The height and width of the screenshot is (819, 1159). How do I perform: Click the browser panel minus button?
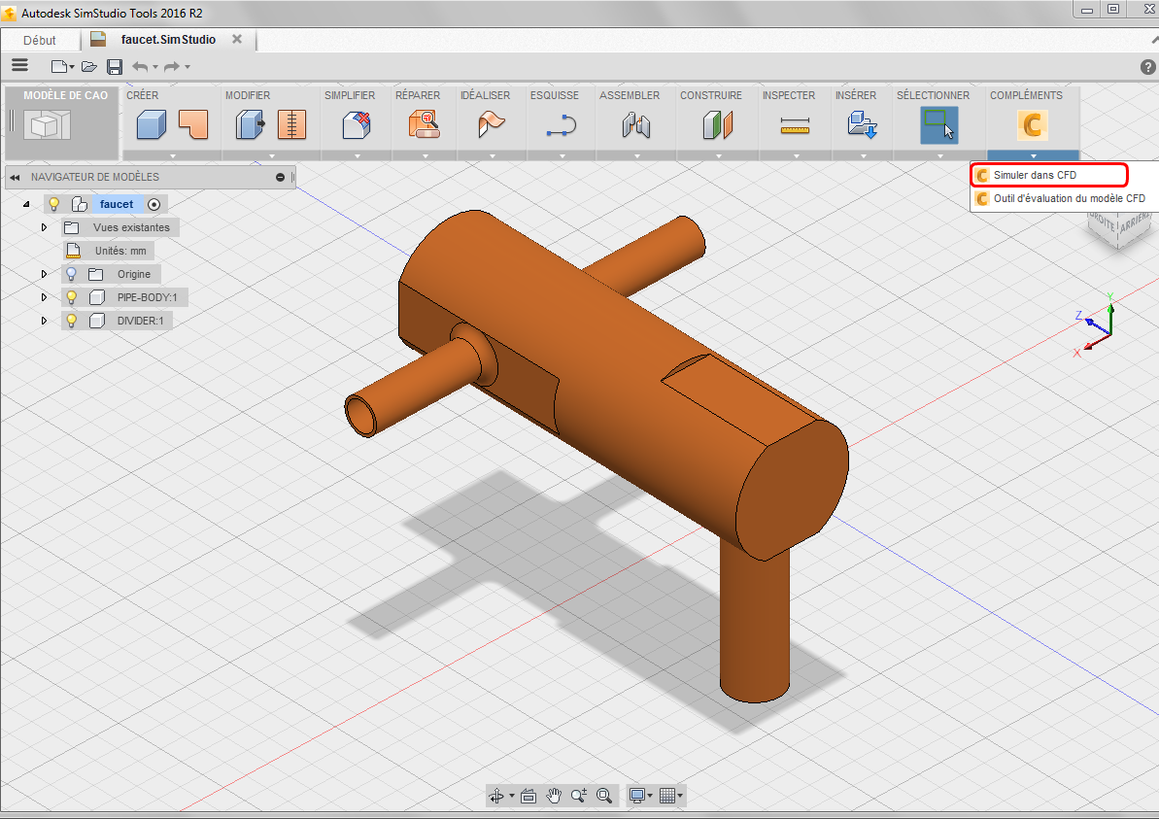coord(280,178)
